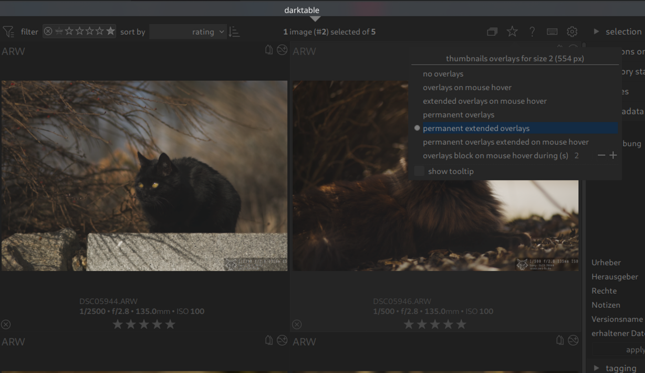Toggle grouped images icon in top bar
This screenshot has width=645, height=373.
click(492, 32)
